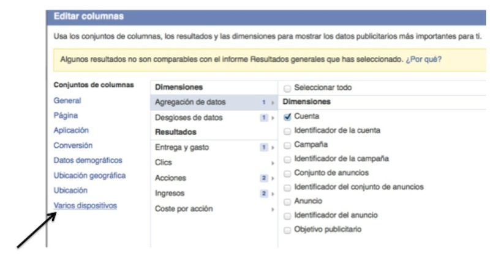Choose the Datos demográficos column set
Viewport: 490px width, 262px height.
pyautogui.click(x=88, y=161)
